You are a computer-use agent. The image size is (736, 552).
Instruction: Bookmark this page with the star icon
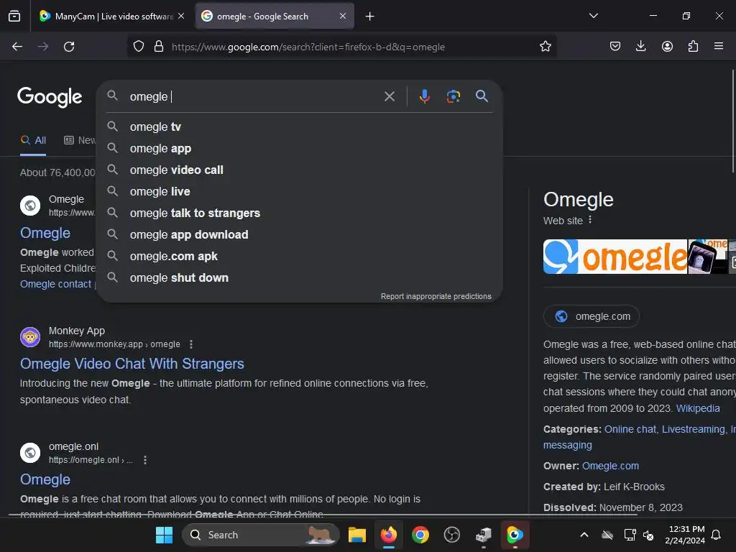click(x=545, y=47)
